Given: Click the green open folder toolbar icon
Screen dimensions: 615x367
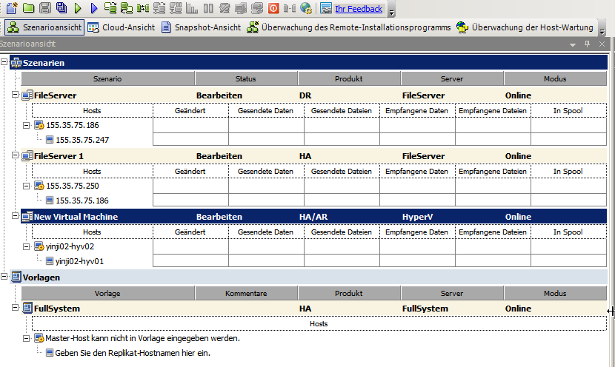Looking at the screenshot, I should [x=28, y=9].
